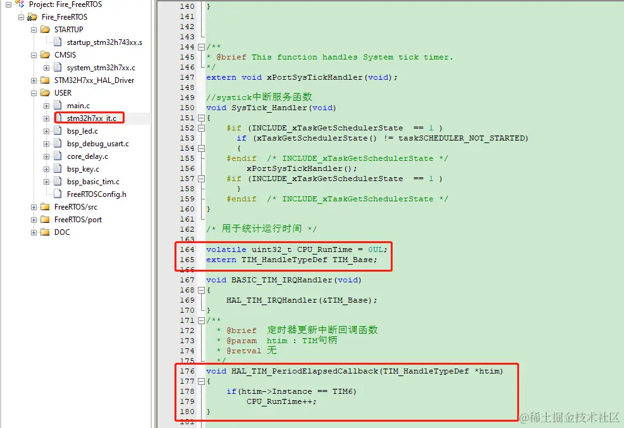Click the file icon of bsp_led.c
Image resolution: width=624 pixels, height=428 pixels.
point(58,130)
